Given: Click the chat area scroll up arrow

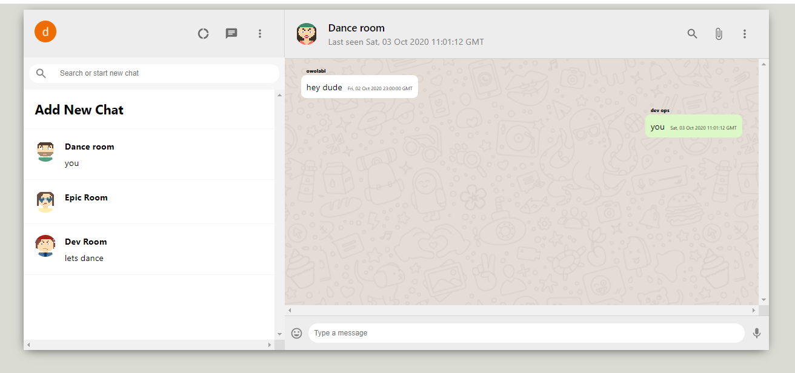Looking at the screenshot, I should click(x=763, y=64).
